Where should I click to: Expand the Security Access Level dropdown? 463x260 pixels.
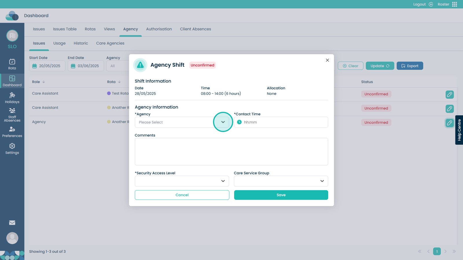(x=182, y=181)
